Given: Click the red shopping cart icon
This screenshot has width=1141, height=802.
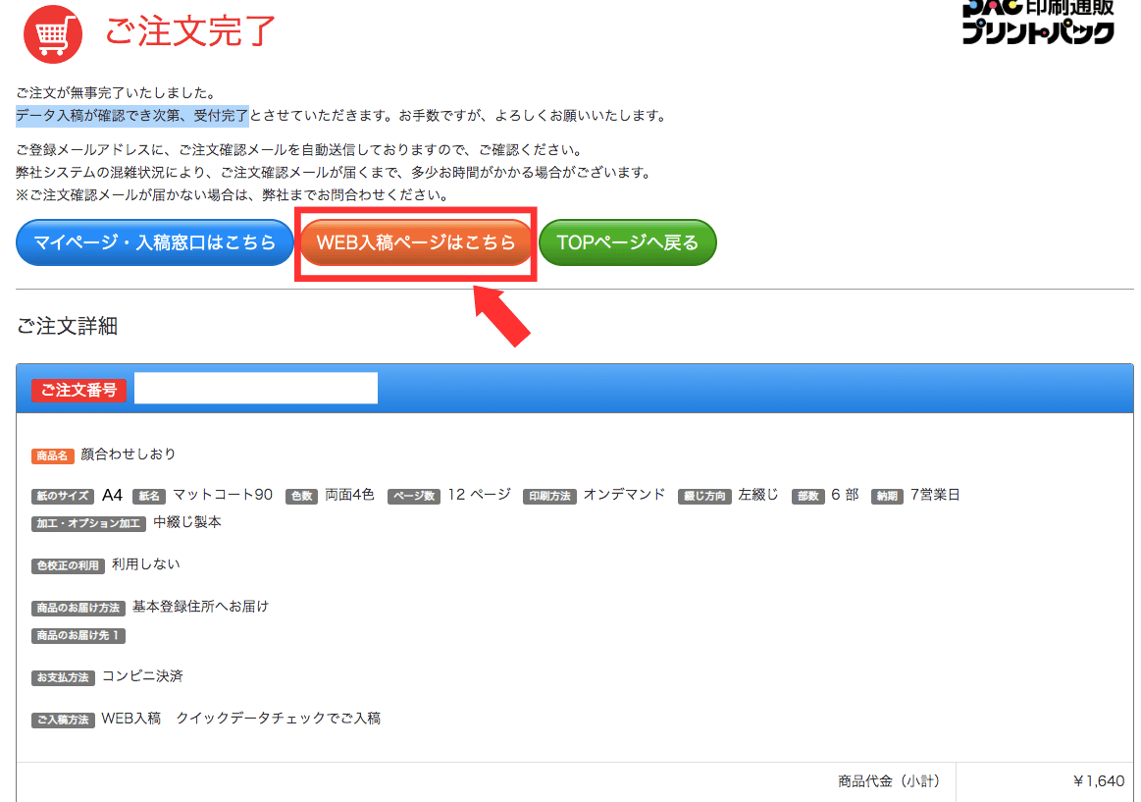Looking at the screenshot, I should (x=53, y=34).
